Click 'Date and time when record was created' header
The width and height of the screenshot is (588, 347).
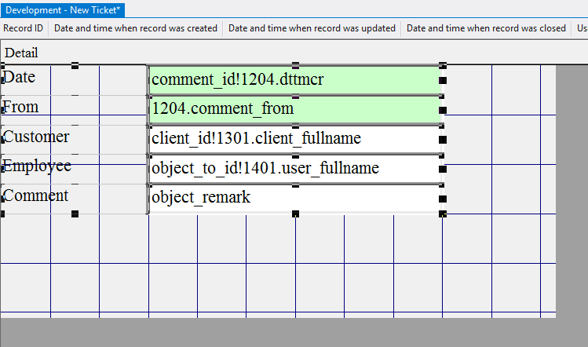click(x=135, y=28)
